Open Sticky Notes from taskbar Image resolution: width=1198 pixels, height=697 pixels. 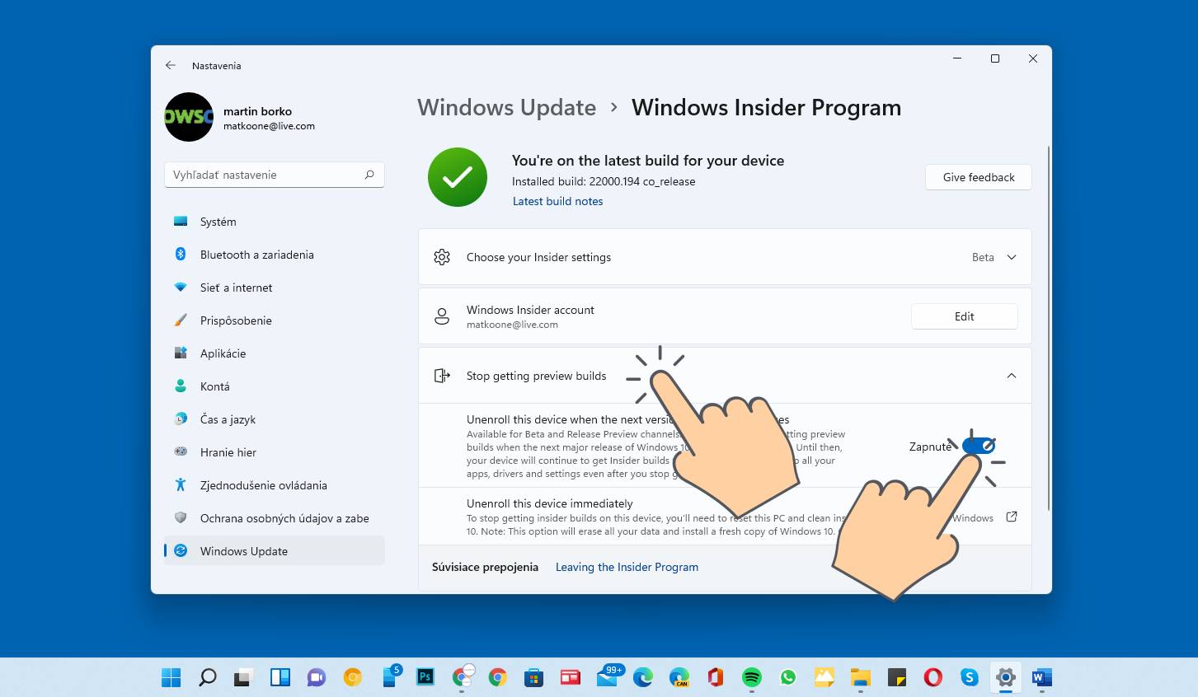coord(897,677)
